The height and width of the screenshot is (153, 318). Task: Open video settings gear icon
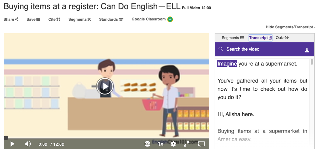(173, 144)
